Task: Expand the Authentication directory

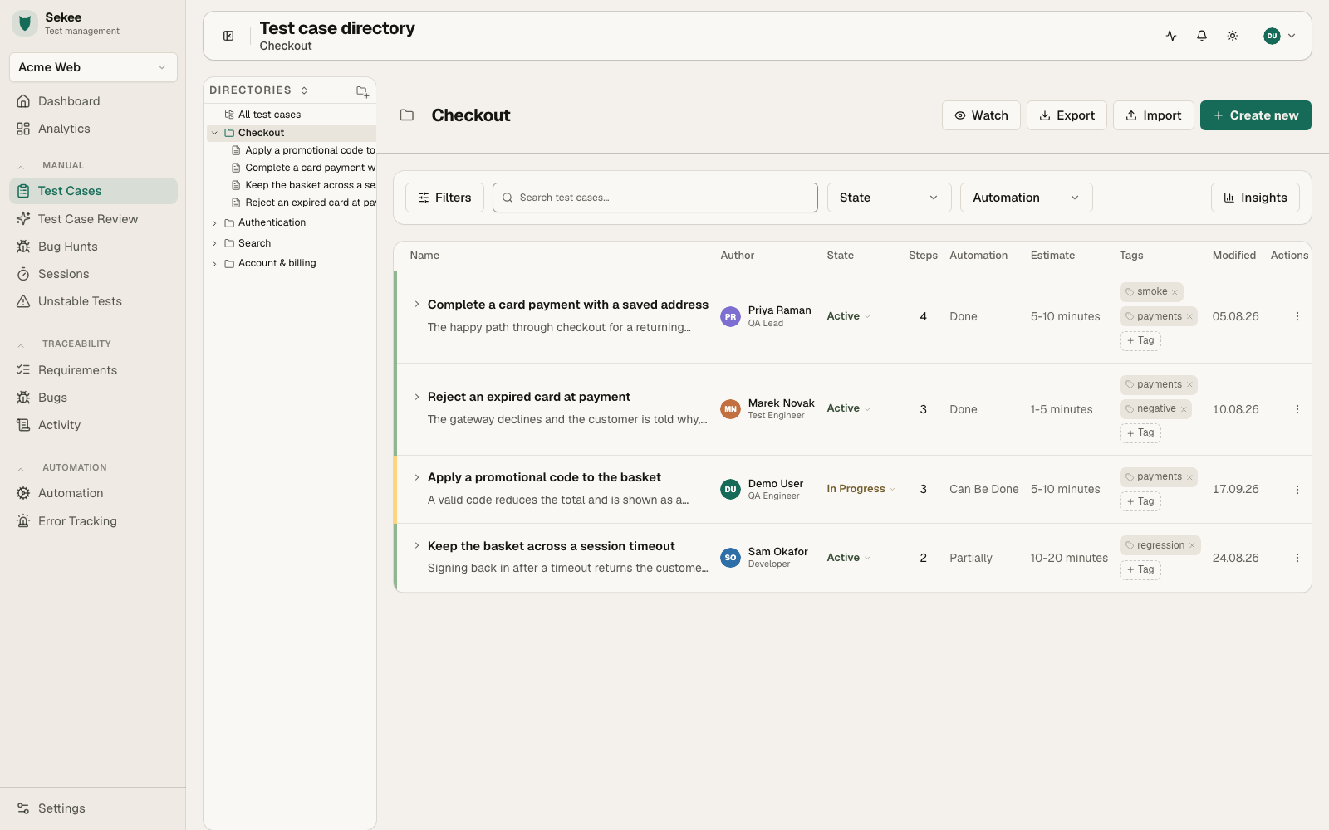Action: coord(214,223)
